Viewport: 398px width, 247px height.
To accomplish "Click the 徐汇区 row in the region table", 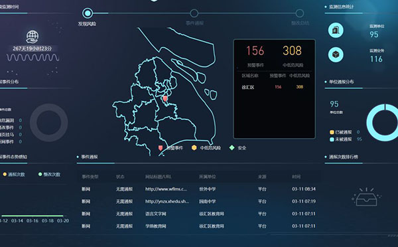I will [x=275, y=87].
